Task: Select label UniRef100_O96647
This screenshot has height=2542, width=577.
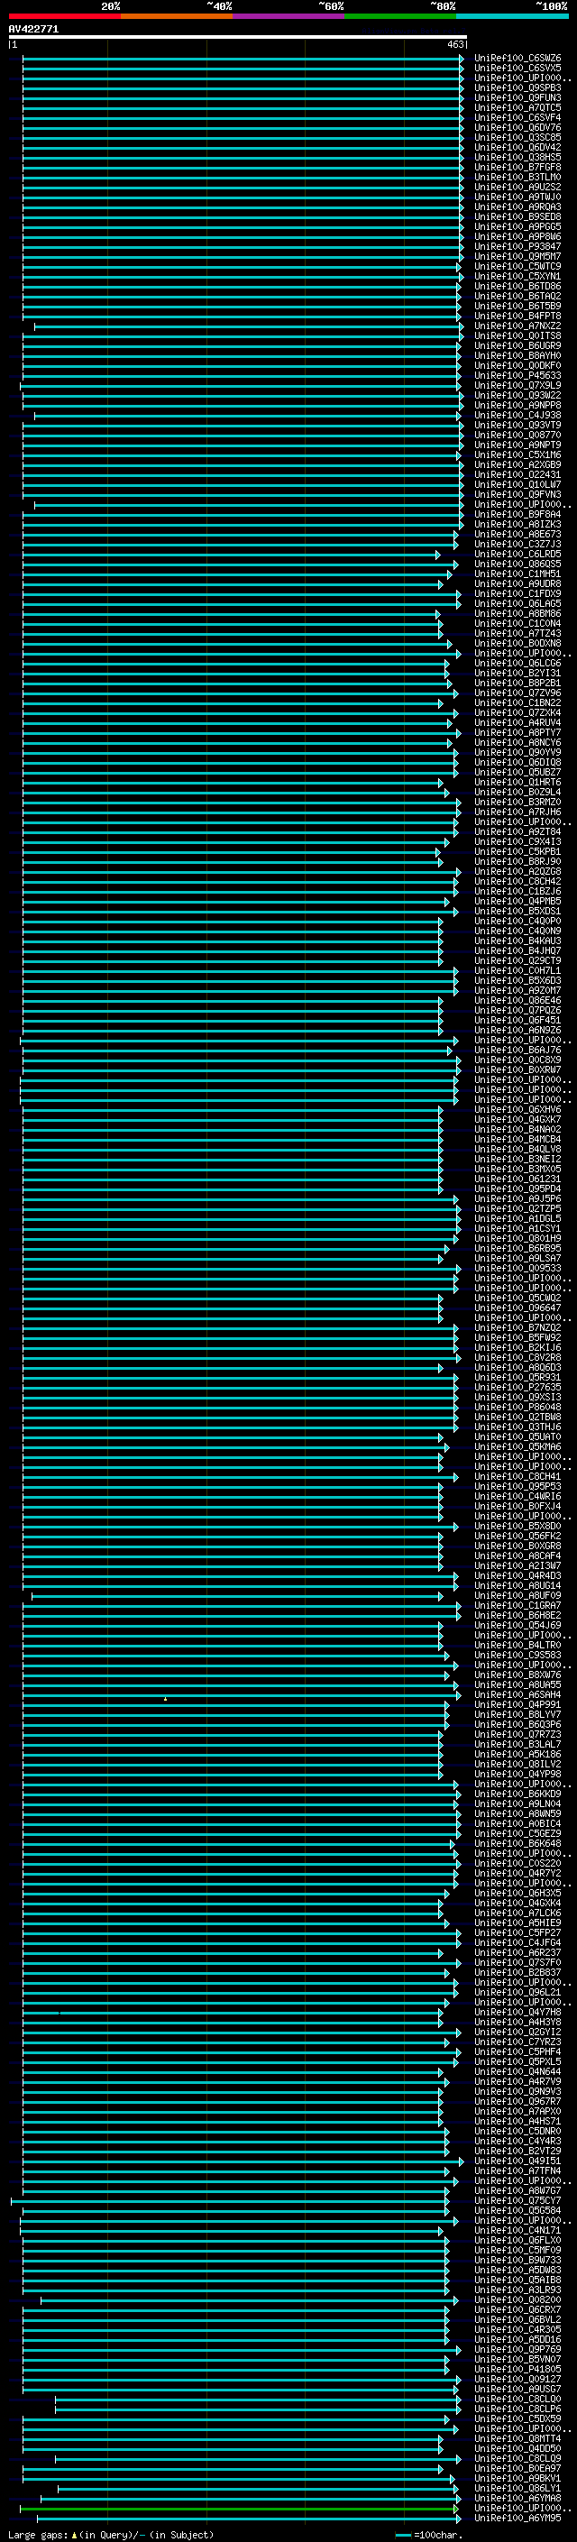Action: click(517, 1308)
